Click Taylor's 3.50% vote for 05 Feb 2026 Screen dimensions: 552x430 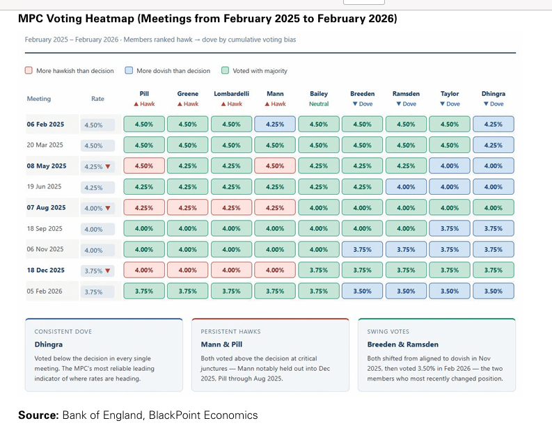click(450, 292)
